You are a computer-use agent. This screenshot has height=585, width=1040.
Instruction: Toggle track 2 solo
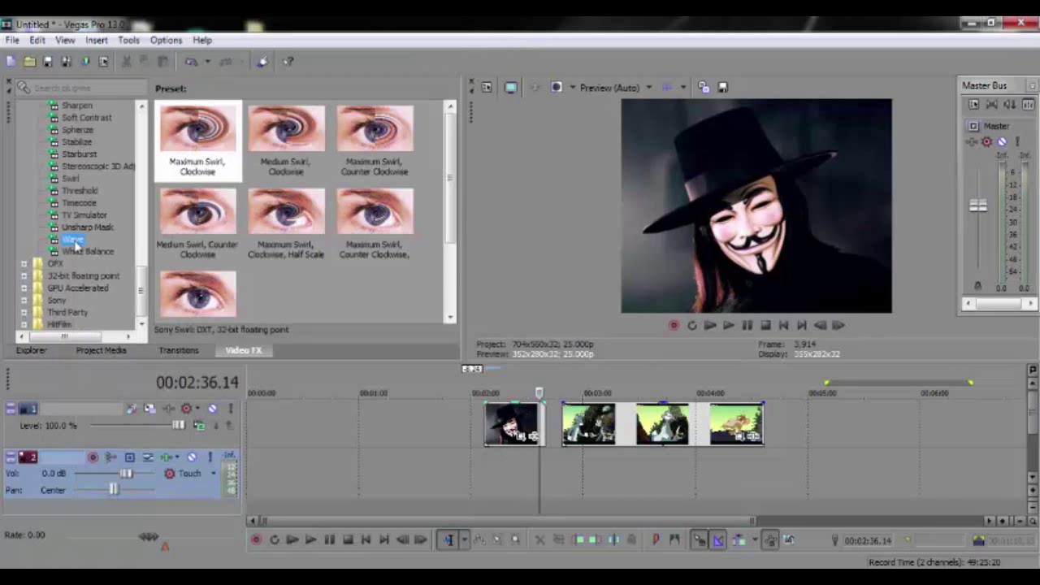[210, 457]
